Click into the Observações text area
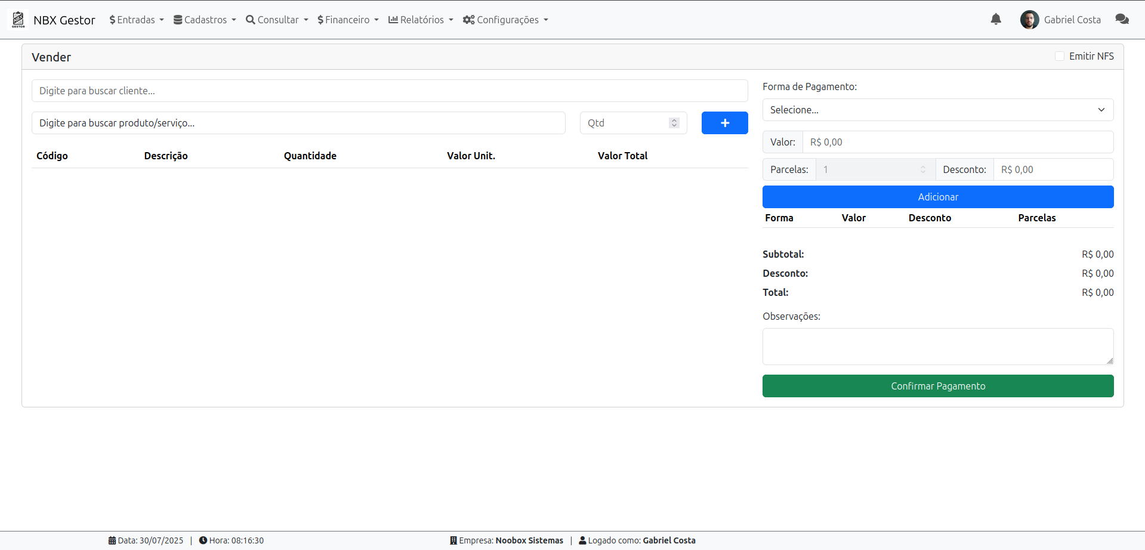This screenshot has width=1145, height=550. coord(937,346)
